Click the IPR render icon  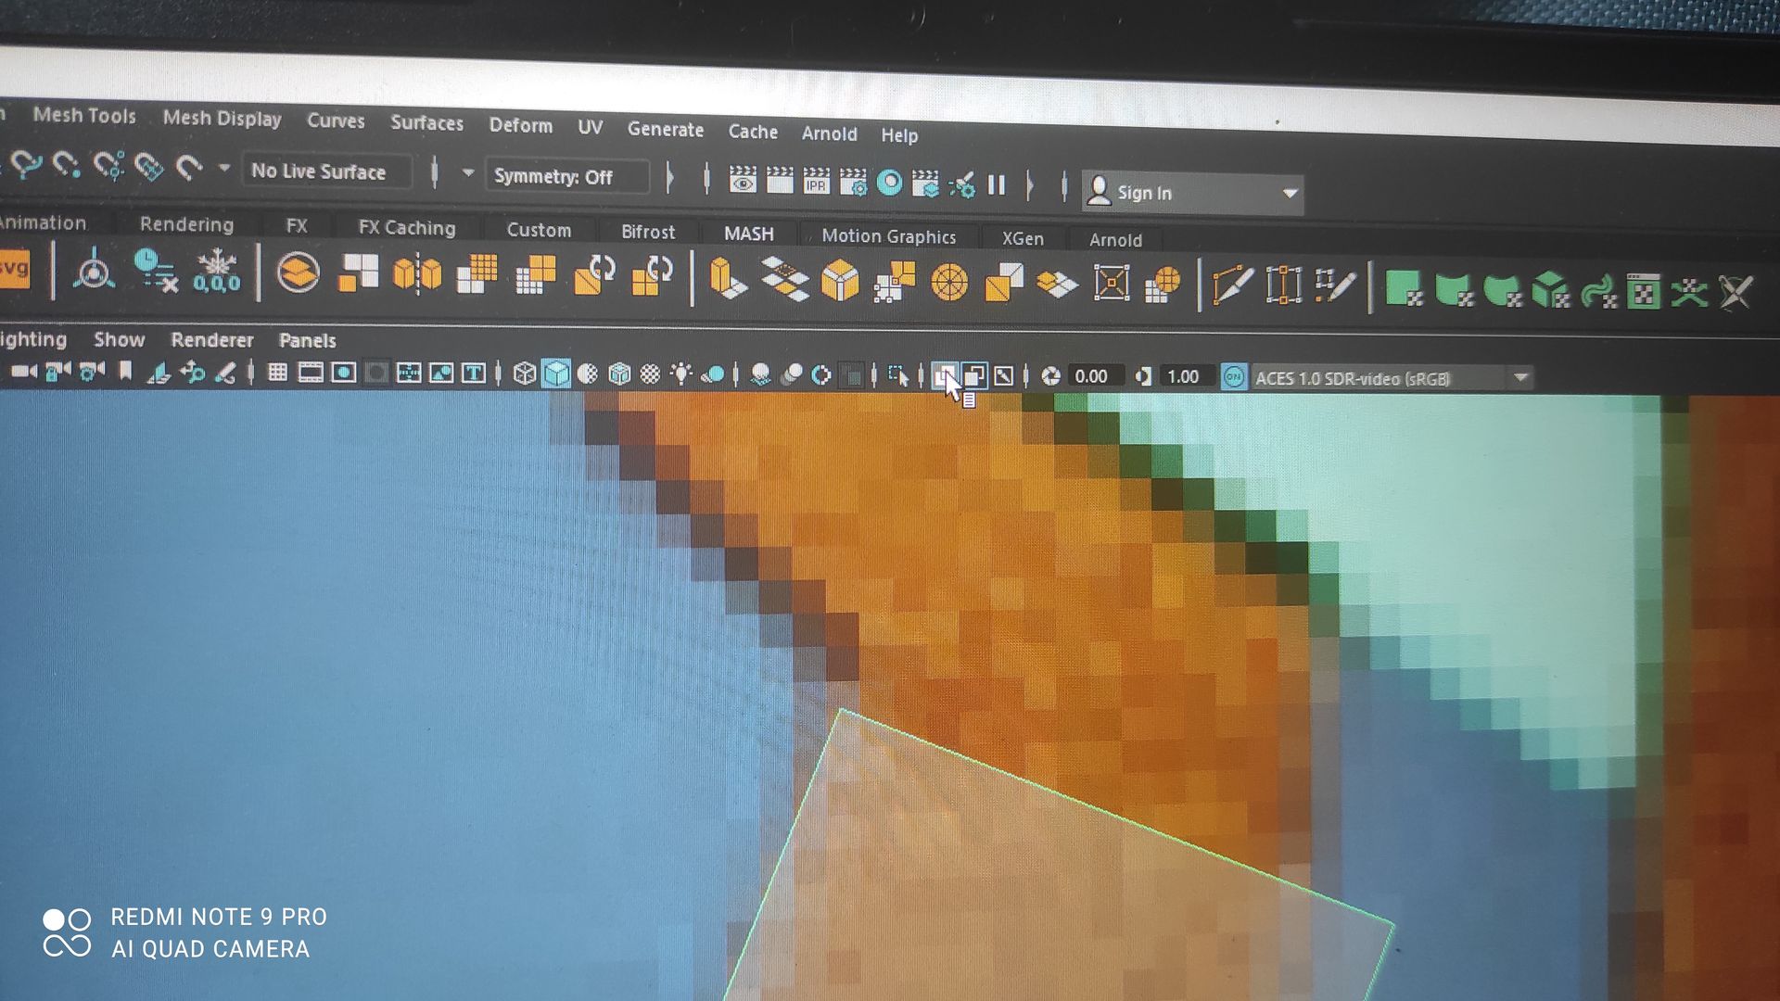816,182
